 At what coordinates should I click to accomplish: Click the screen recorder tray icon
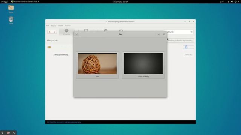tap(8, 133)
